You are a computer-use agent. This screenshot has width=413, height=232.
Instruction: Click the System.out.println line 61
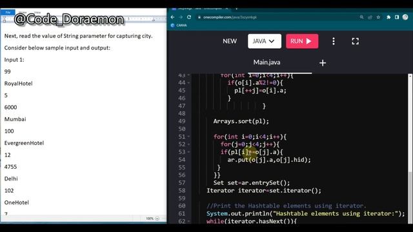tap(305, 213)
